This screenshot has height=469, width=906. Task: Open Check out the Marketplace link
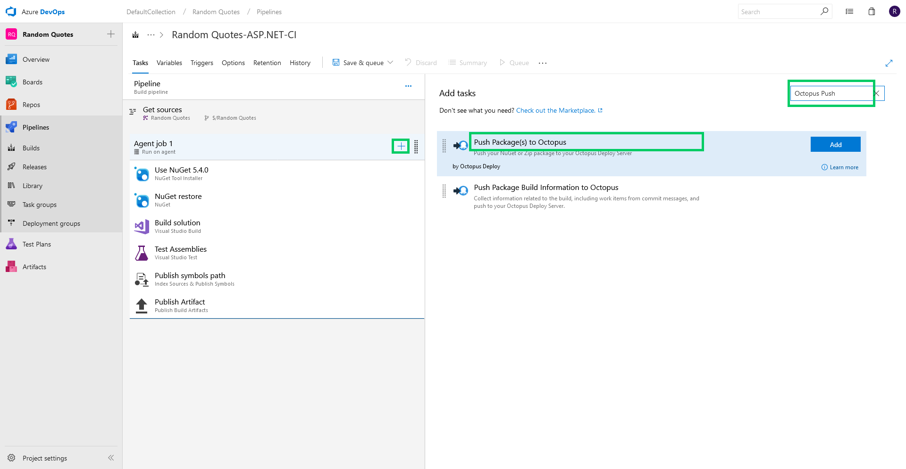[559, 110]
